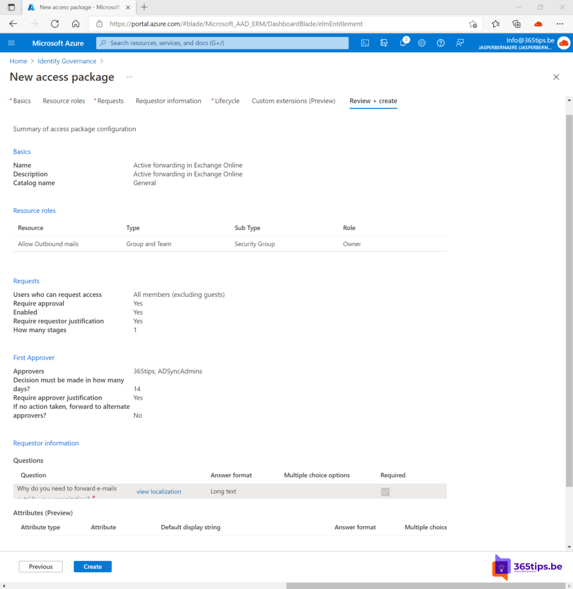Open the Custom extensions (Preview) tab
The height and width of the screenshot is (589, 573).
tap(293, 101)
